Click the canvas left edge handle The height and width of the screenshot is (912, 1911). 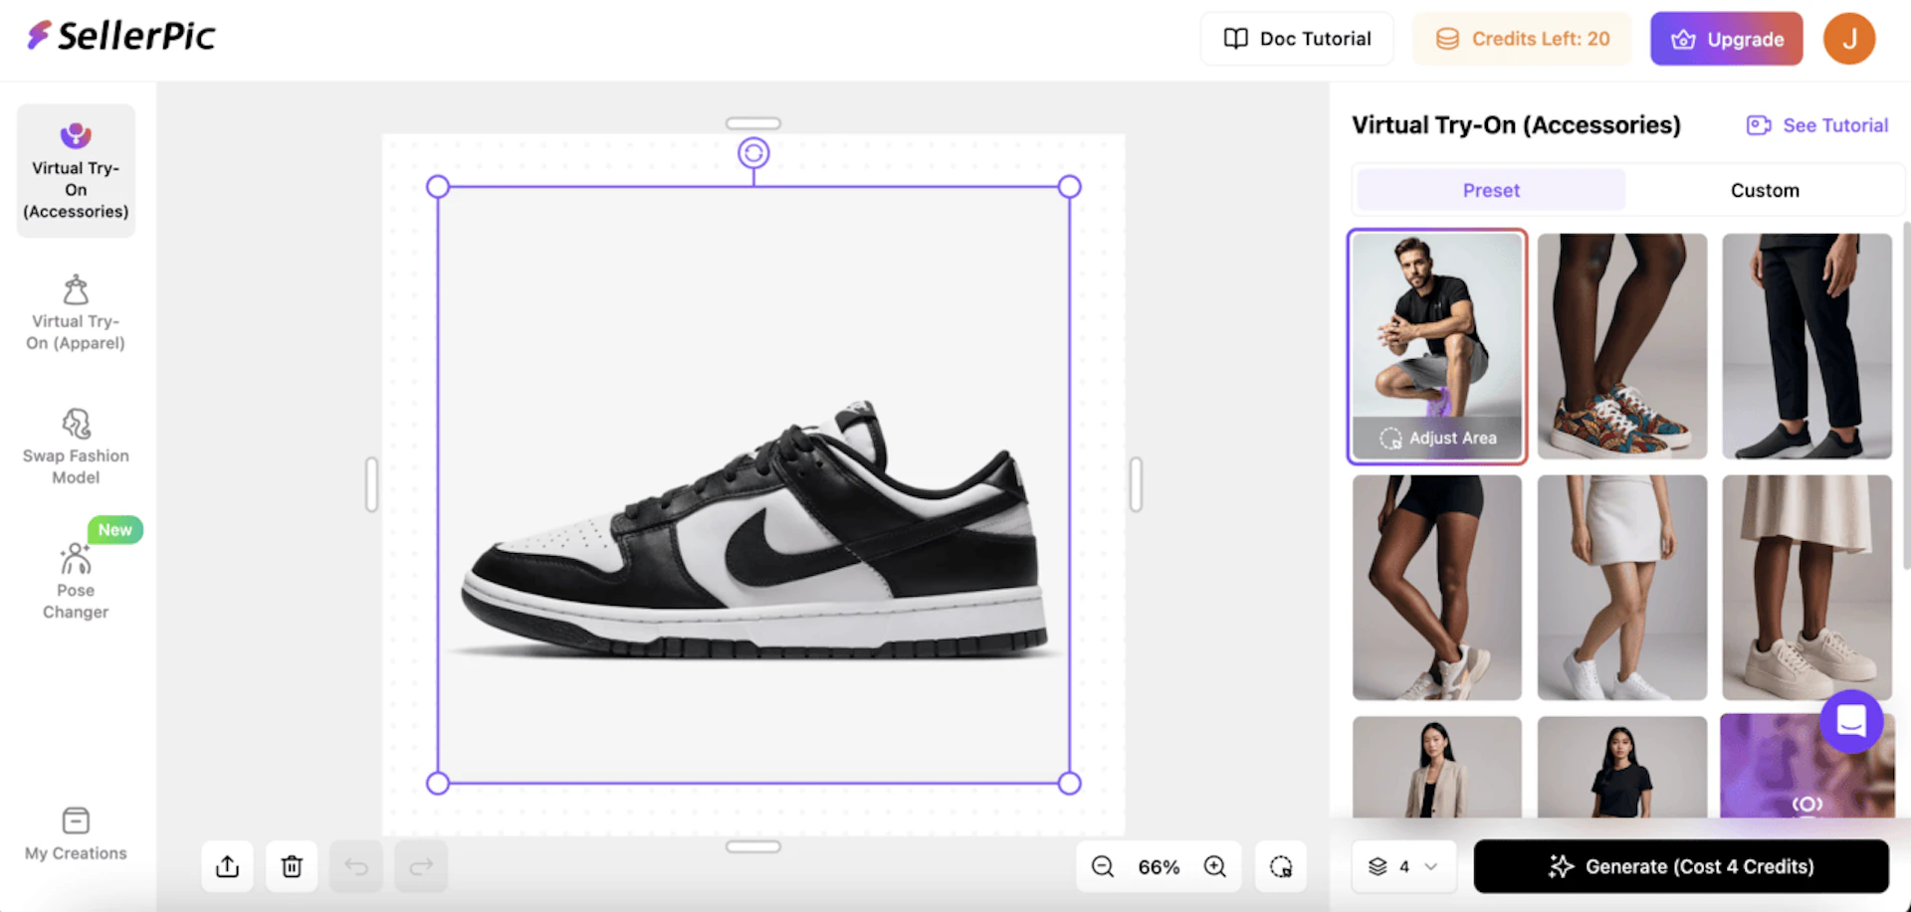pos(371,484)
